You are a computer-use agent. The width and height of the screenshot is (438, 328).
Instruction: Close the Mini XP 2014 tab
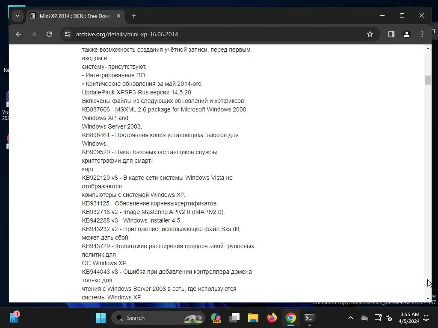click(x=118, y=16)
